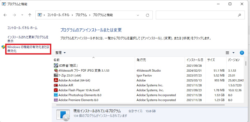This screenshot has height=122, width=250.
Task: Click the view layout icon
Action: [227, 53]
